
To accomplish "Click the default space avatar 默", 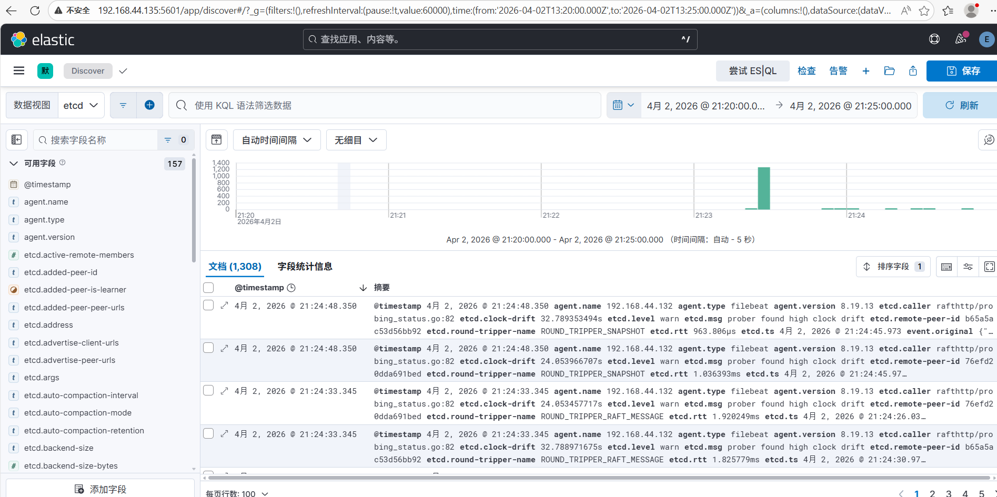I will click(x=45, y=70).
